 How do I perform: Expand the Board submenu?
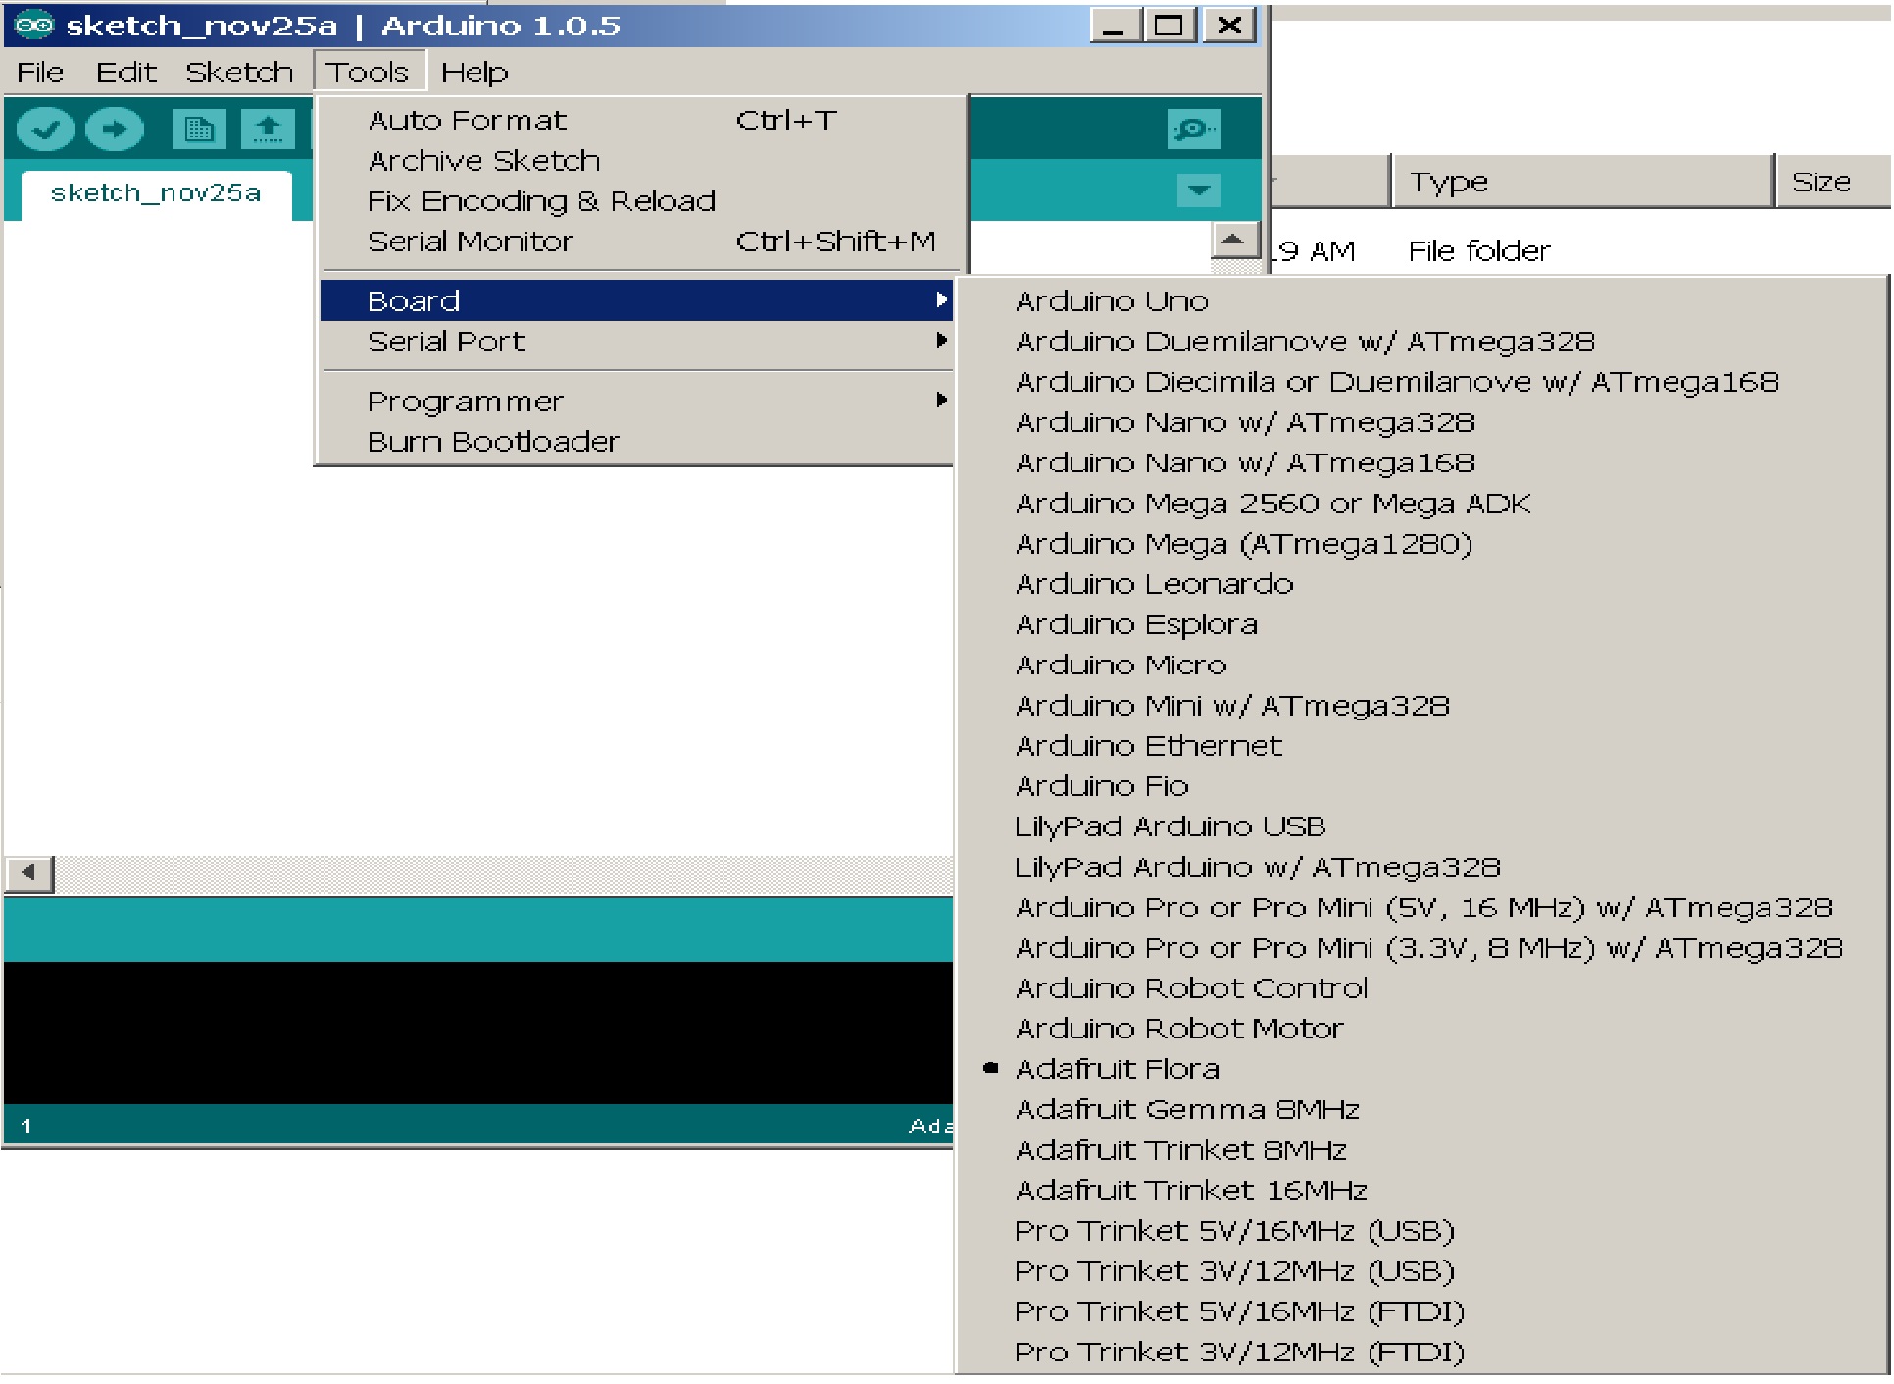[637, 301]
